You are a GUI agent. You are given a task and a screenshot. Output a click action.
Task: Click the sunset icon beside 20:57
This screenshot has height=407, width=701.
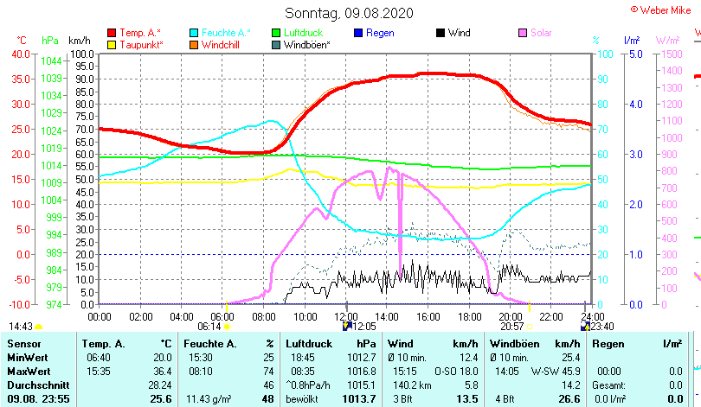530,327
